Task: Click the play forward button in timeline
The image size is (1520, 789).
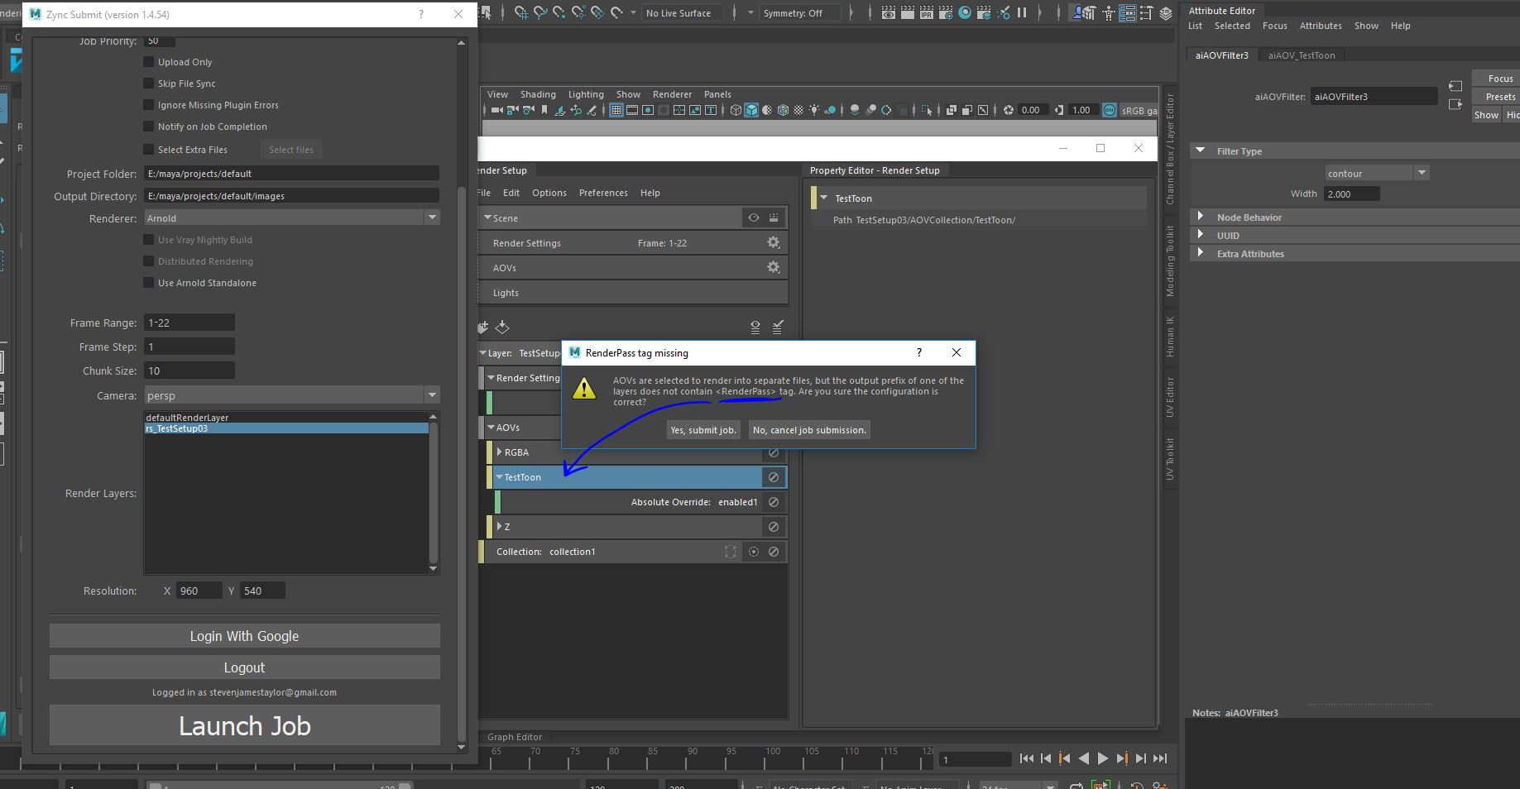Action: pyautogui.click(x=1103, y=758)
